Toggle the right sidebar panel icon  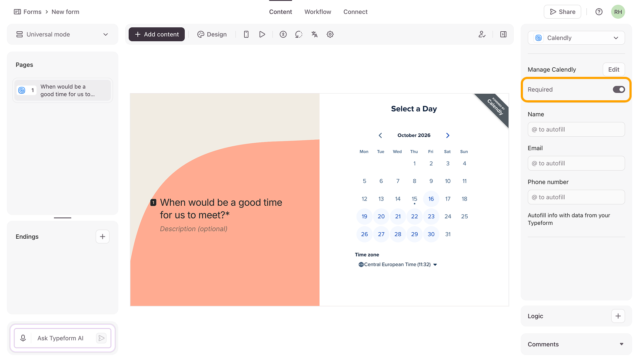click(x=503, y=34)
